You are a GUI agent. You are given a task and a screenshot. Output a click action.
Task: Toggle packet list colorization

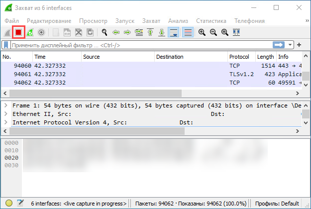point(188,32)
